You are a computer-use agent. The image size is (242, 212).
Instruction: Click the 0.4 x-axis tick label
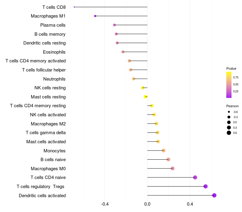[190, 204]
